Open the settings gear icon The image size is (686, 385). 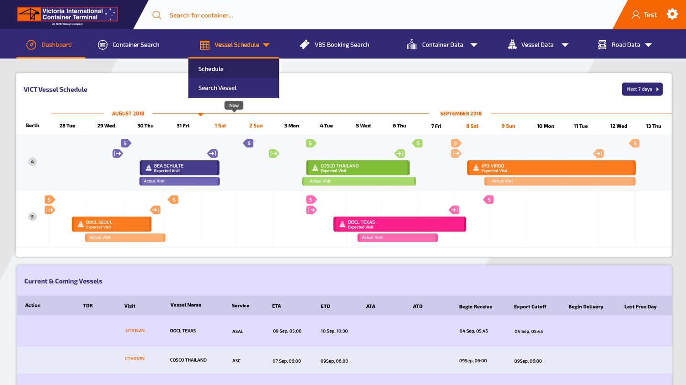click(x=672, y=14)
